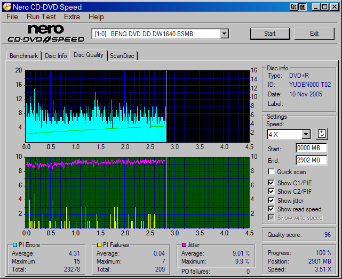342x279 pixels.
Task: Click the Quality score value 96
Action: pyautogui.click(x=328, y=235)
